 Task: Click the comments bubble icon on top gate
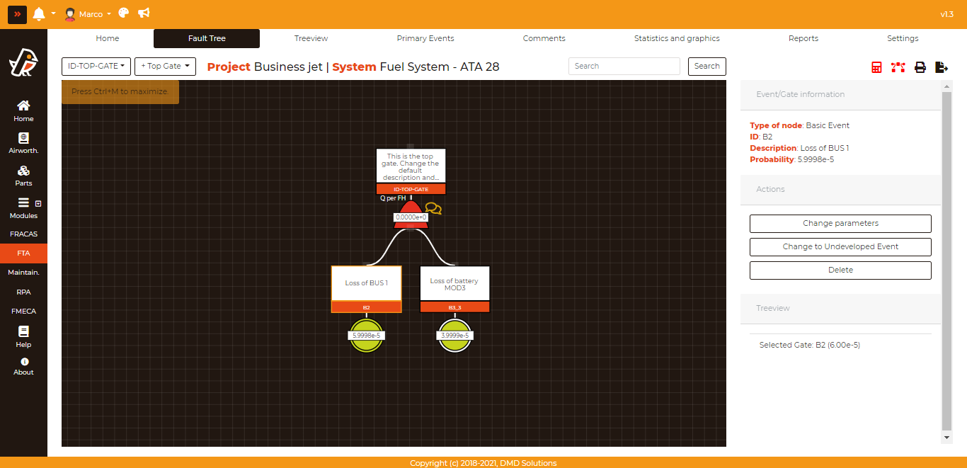(x=433, y=209)
